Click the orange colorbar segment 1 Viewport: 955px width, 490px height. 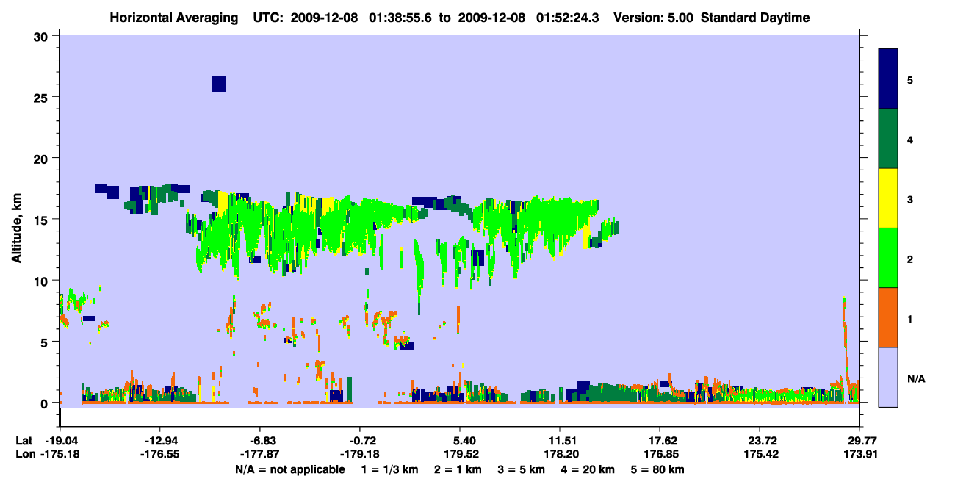888,317
